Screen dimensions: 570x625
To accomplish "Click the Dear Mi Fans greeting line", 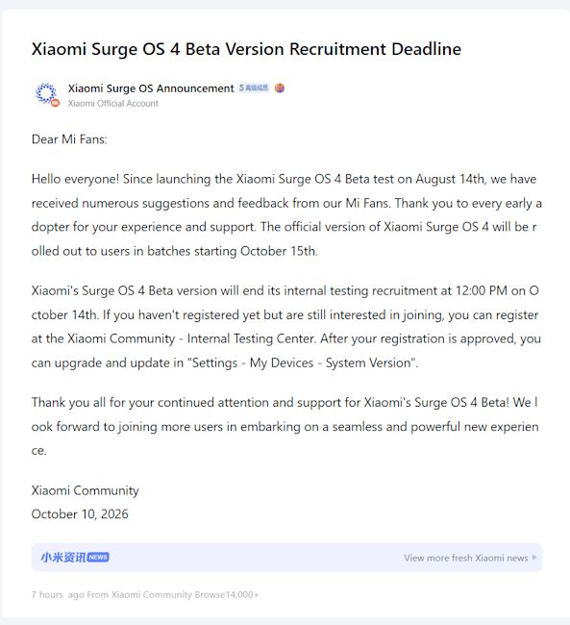I will point(69,139).
